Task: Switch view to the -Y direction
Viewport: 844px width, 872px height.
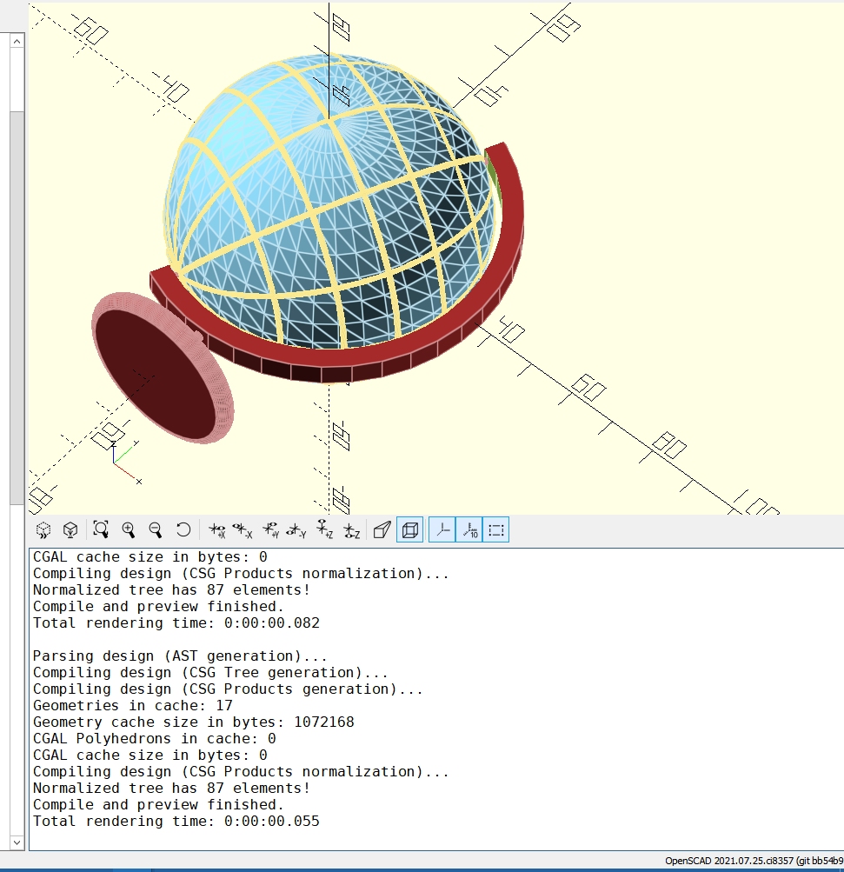Action: click(x=298, y=529)
